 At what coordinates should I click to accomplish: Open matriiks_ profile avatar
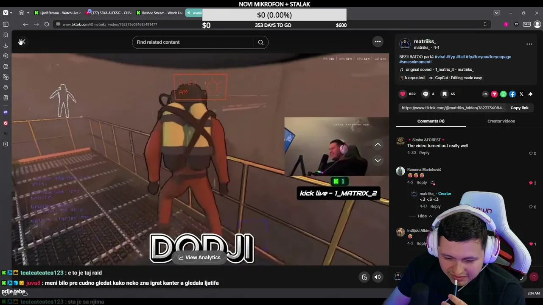[405, 44]
